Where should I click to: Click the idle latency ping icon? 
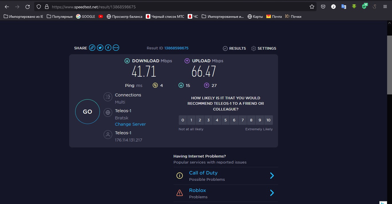(155, 85)
